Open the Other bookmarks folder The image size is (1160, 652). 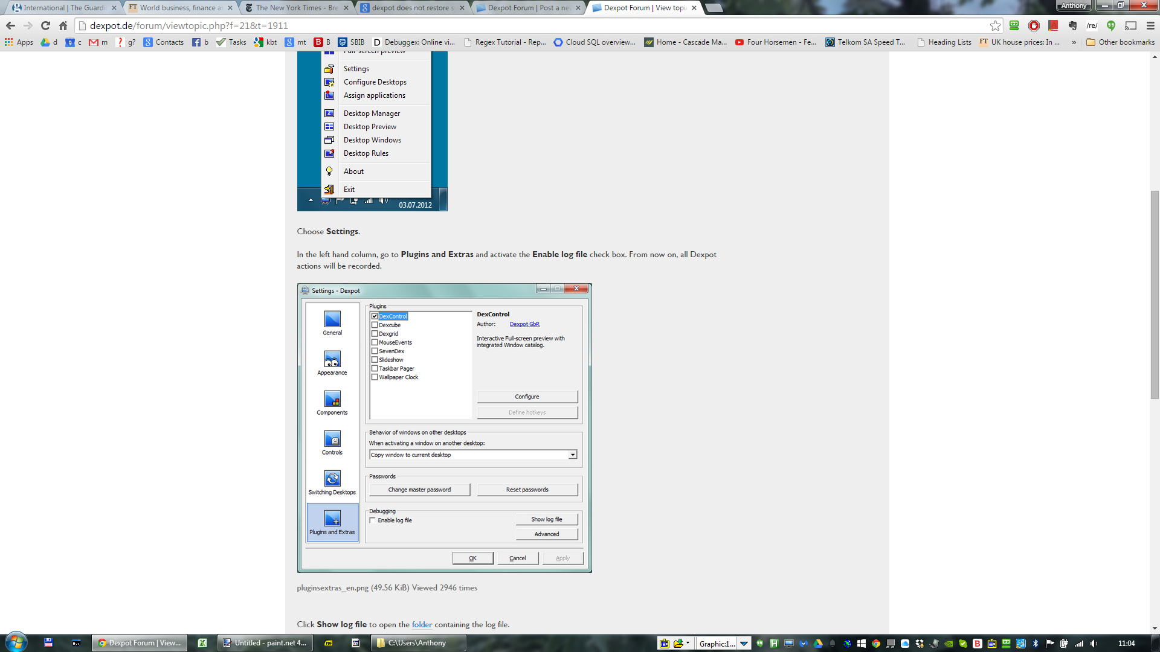(x=1121, y=42)
